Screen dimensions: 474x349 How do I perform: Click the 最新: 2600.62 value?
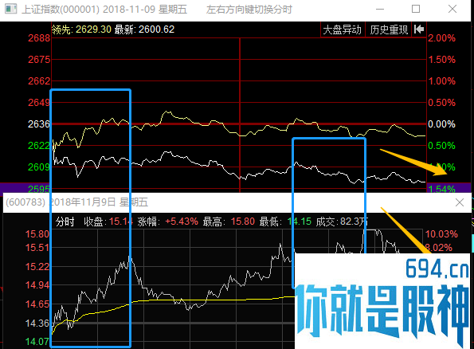point(144,29)
